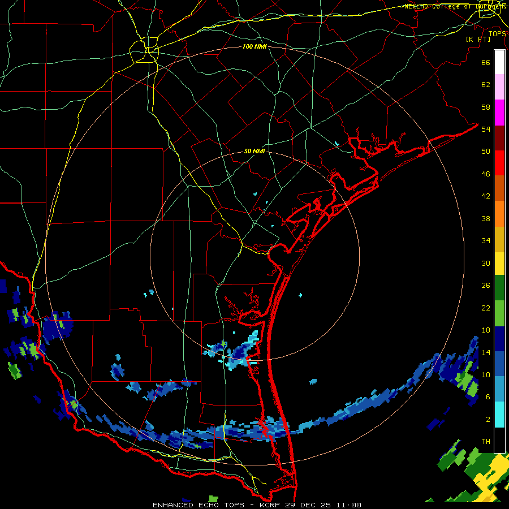Select the yellow legend swatch
Screen dimensions: 509x509
499,263
